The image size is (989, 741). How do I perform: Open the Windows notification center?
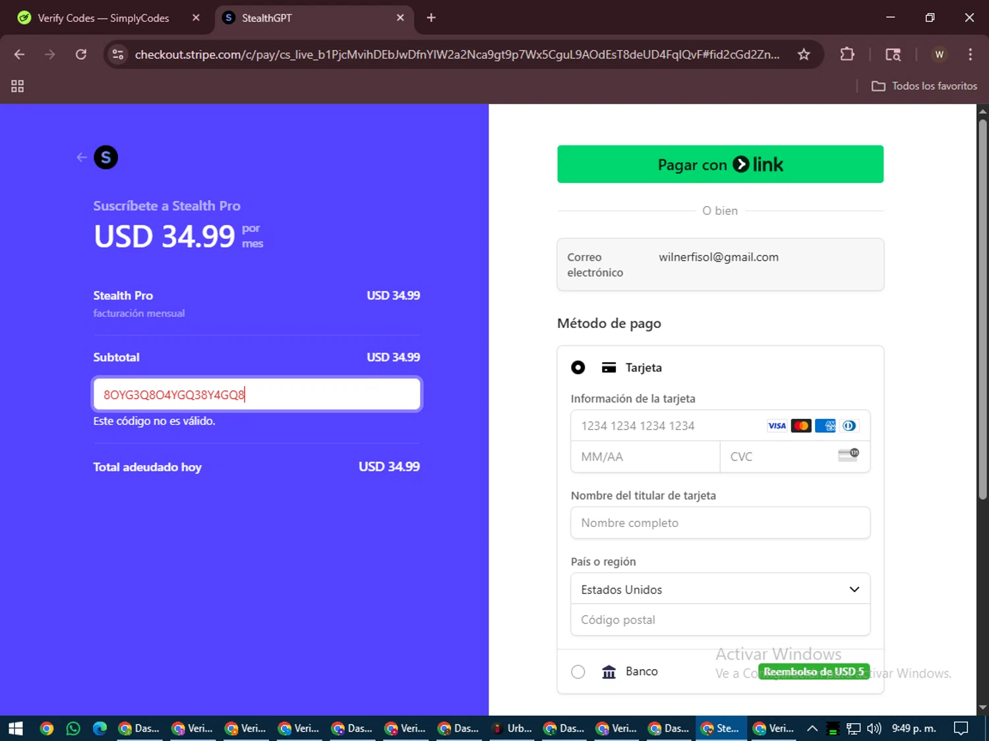click(x=961, y=728)
